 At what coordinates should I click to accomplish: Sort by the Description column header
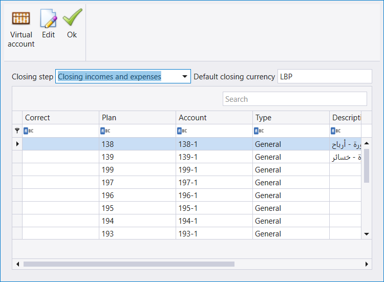(x=345, y=118)
